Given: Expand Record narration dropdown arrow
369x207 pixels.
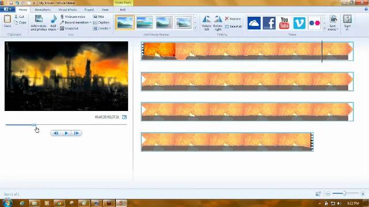Looking at the screenshot, I should pyautogui.click(x=91, y=22).
